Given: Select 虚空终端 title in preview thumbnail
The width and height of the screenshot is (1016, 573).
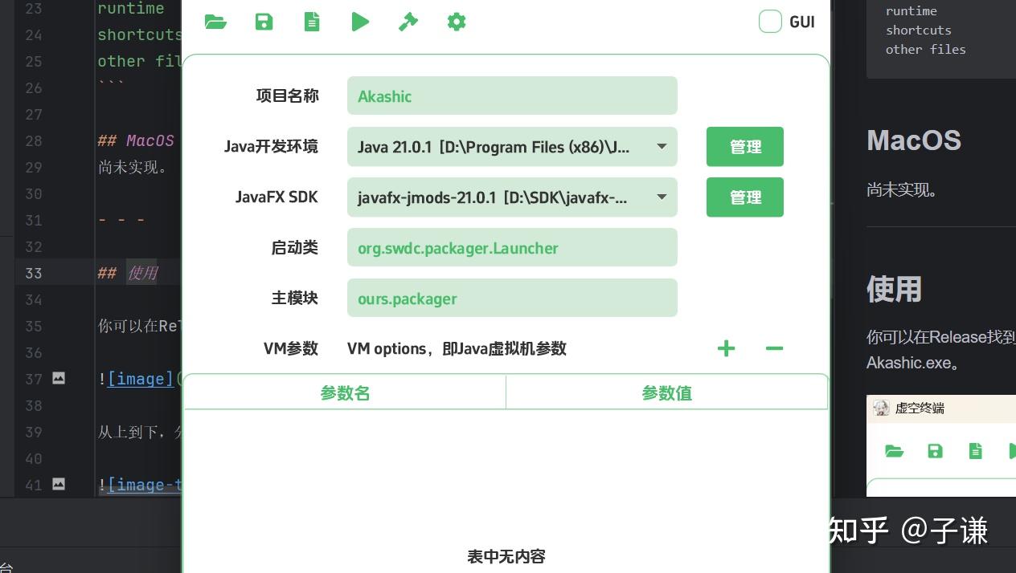Looking at the screenshot, I should coord(920,408).
